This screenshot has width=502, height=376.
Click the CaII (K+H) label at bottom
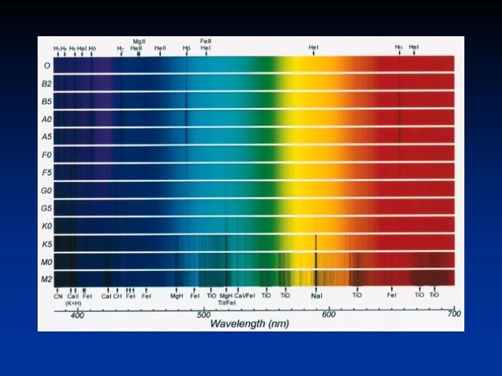pyautogui.click(x=73, y=300)
